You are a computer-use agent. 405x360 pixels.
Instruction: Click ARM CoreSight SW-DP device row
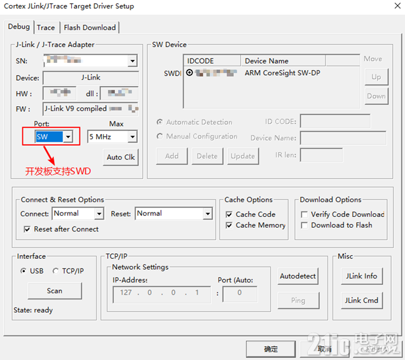click(x=271, y=73)
